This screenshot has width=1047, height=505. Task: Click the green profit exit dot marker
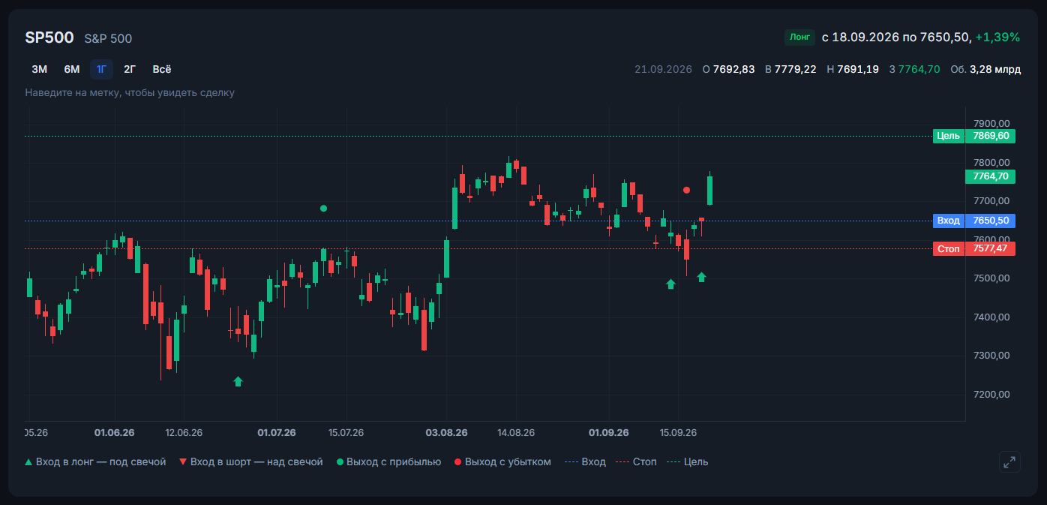(323, 208)
